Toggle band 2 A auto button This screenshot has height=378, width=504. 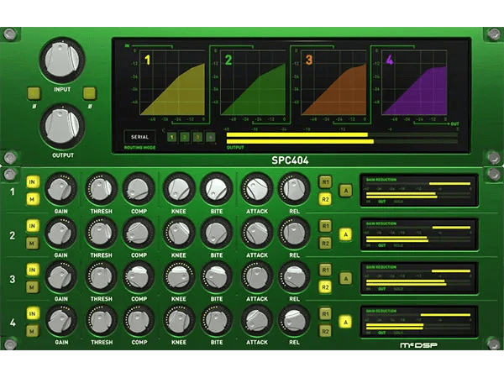pos(346,234)
